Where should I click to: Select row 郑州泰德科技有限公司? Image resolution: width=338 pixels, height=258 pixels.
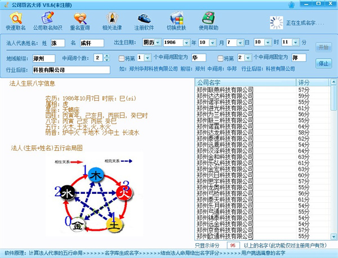point(263,139)
